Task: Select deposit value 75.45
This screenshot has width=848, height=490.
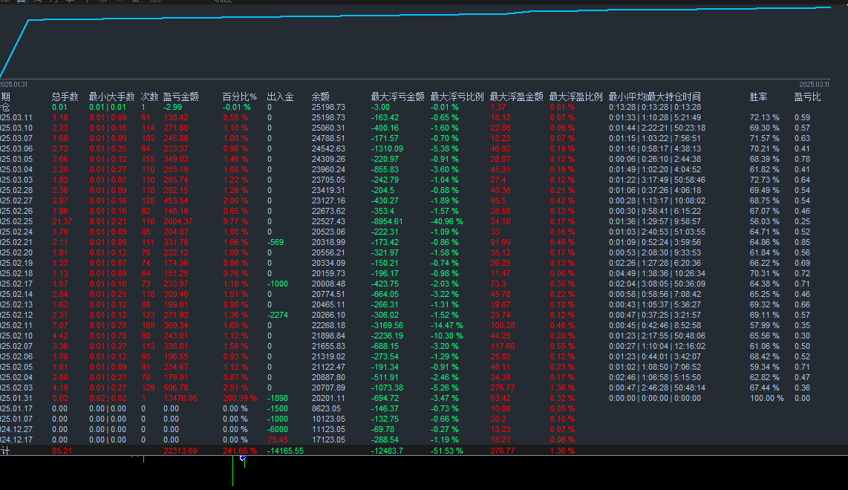Action: pos(278,440)
